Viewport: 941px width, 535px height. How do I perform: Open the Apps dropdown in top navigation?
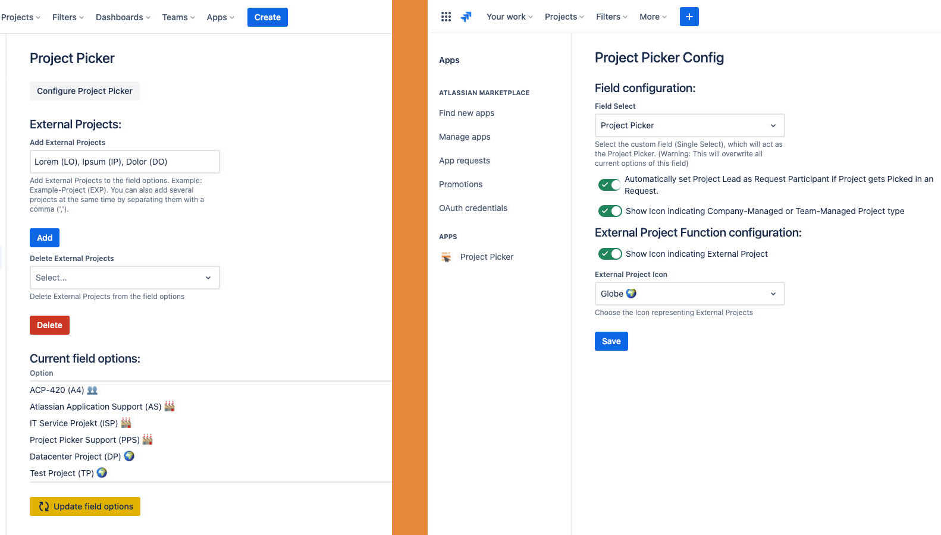220,17
